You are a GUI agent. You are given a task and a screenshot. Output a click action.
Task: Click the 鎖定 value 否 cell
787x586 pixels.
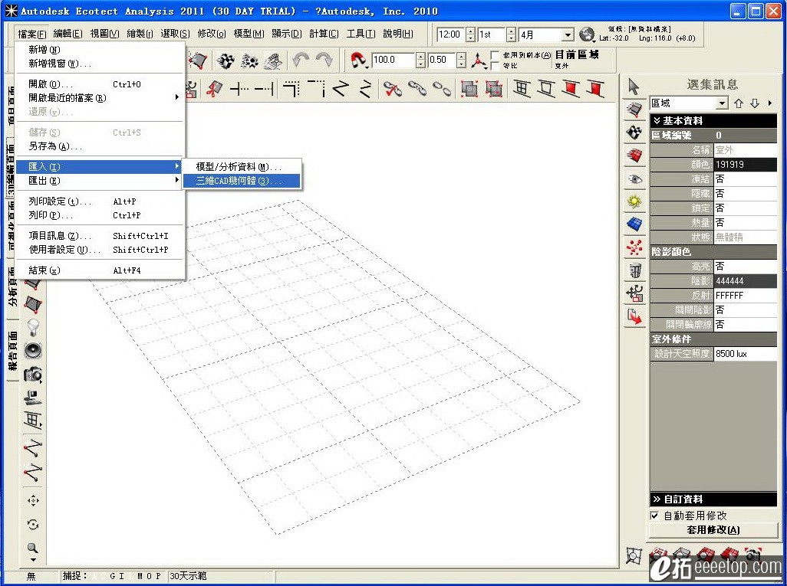click(x=746, y=208)
